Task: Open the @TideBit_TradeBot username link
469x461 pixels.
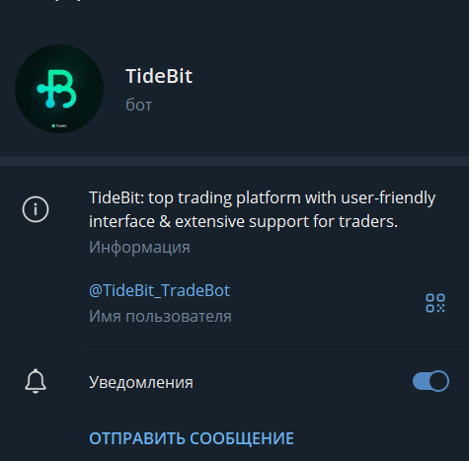Action: coord(159,290)
